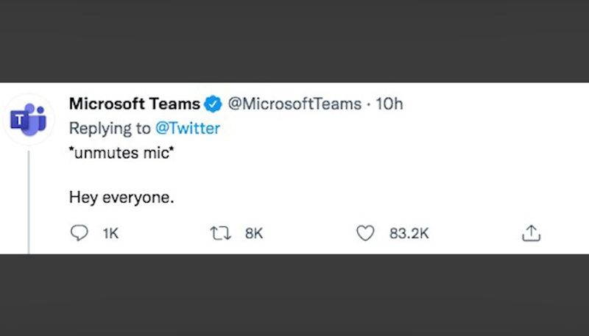Retweet the Microsoft Teams tweet
Screen dimensions: 589x336
tap(220, 233)
